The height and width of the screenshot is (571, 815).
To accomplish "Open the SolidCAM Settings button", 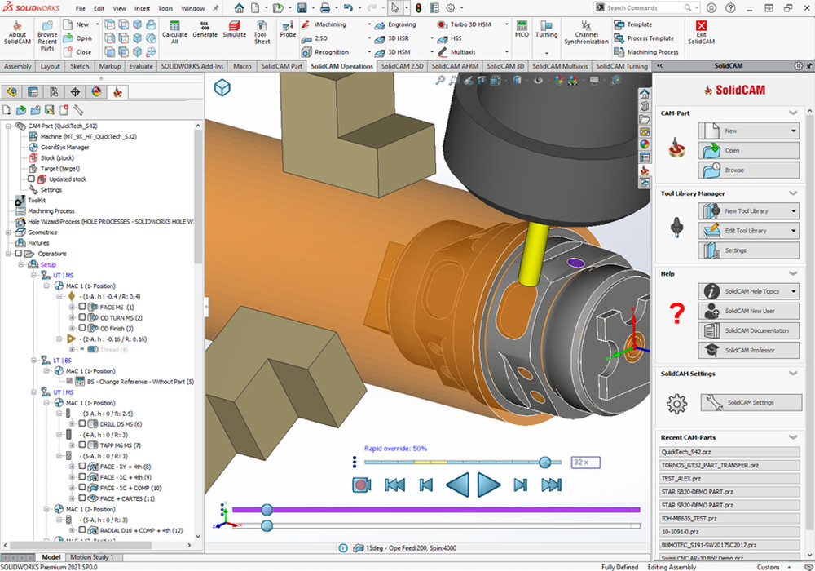I will tap(751, 402).
